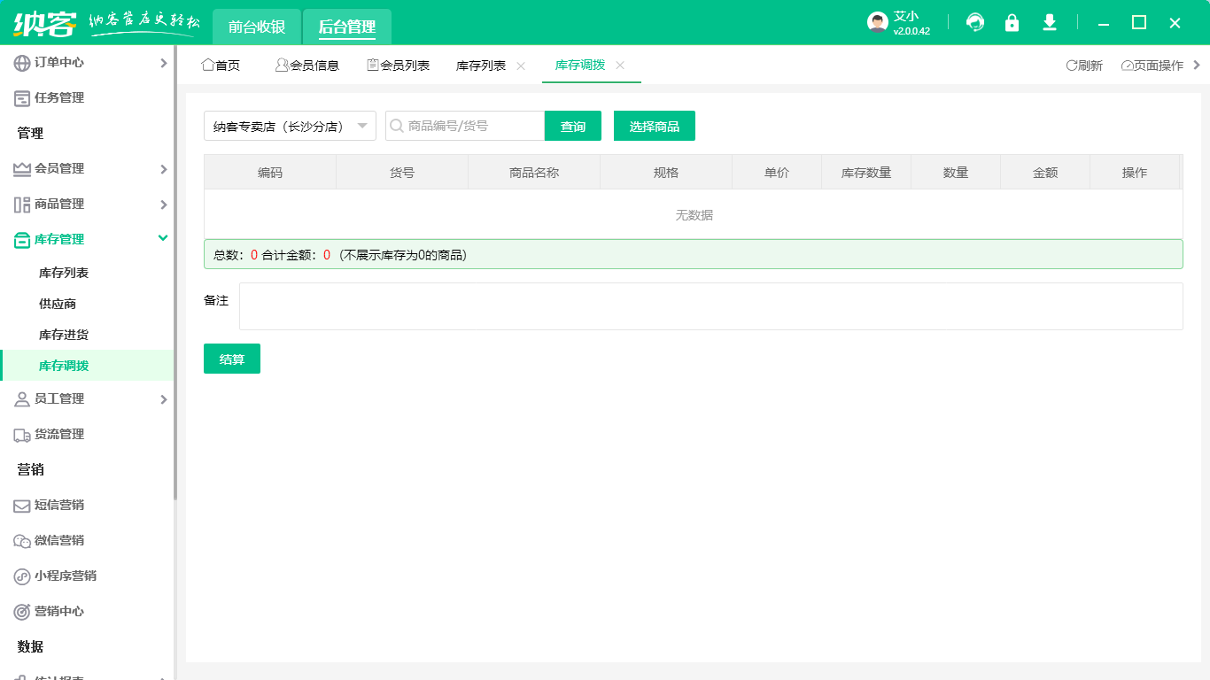Click the 选择商品 button

point(654,126)
